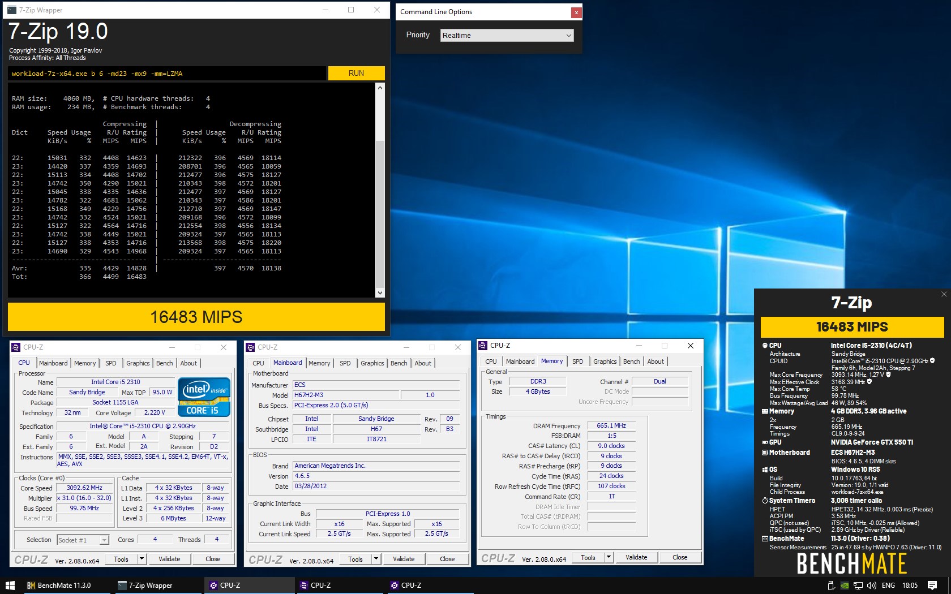Click the network tray icon
Image resolution: width=951 pixels, height=594 pixels.
(x=858, y=586)
